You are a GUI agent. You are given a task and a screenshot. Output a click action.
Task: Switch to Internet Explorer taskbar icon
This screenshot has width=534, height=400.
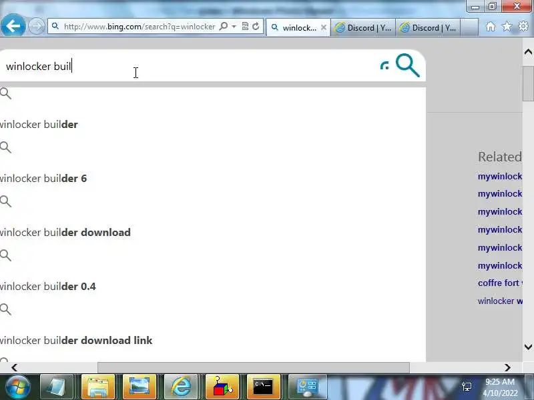tap(181, 387)
